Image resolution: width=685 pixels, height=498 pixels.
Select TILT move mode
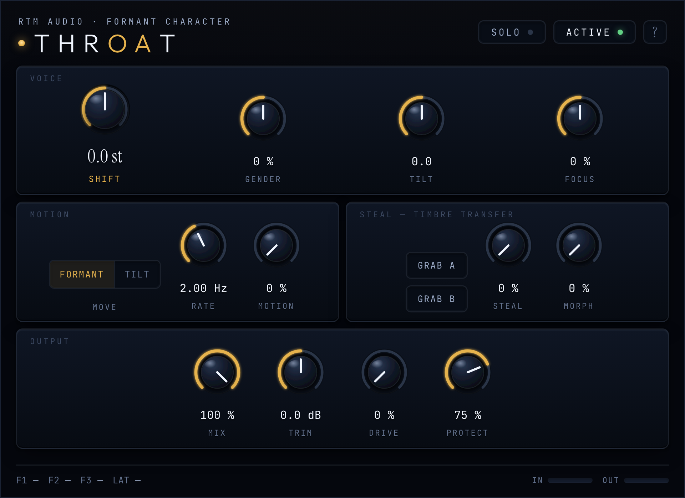click(137, 274)
